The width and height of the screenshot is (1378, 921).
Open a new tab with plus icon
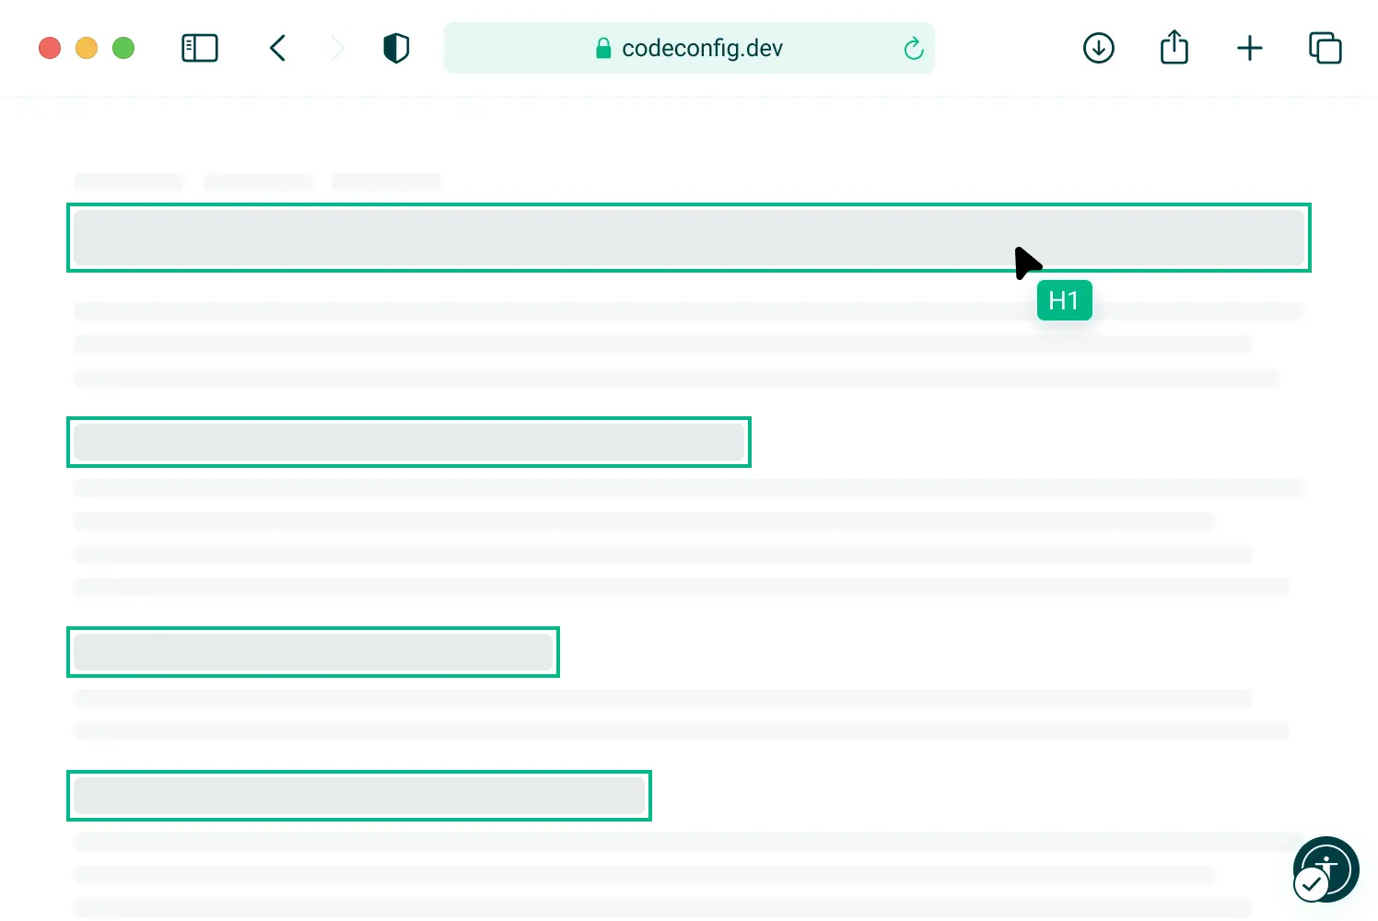1250,48
